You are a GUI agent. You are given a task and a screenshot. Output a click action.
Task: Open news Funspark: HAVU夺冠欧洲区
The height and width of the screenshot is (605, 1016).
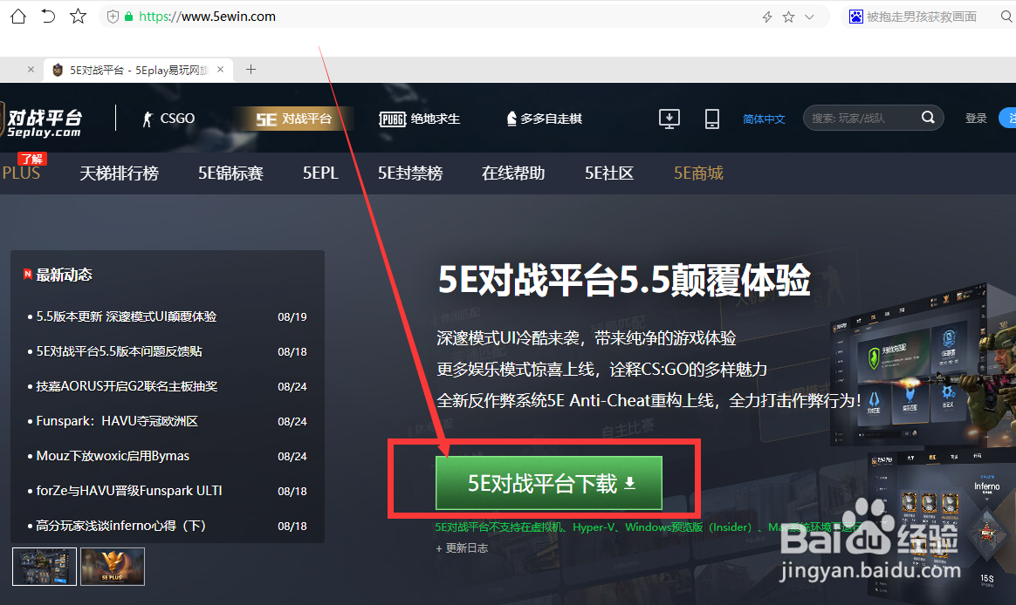(117, 421)
